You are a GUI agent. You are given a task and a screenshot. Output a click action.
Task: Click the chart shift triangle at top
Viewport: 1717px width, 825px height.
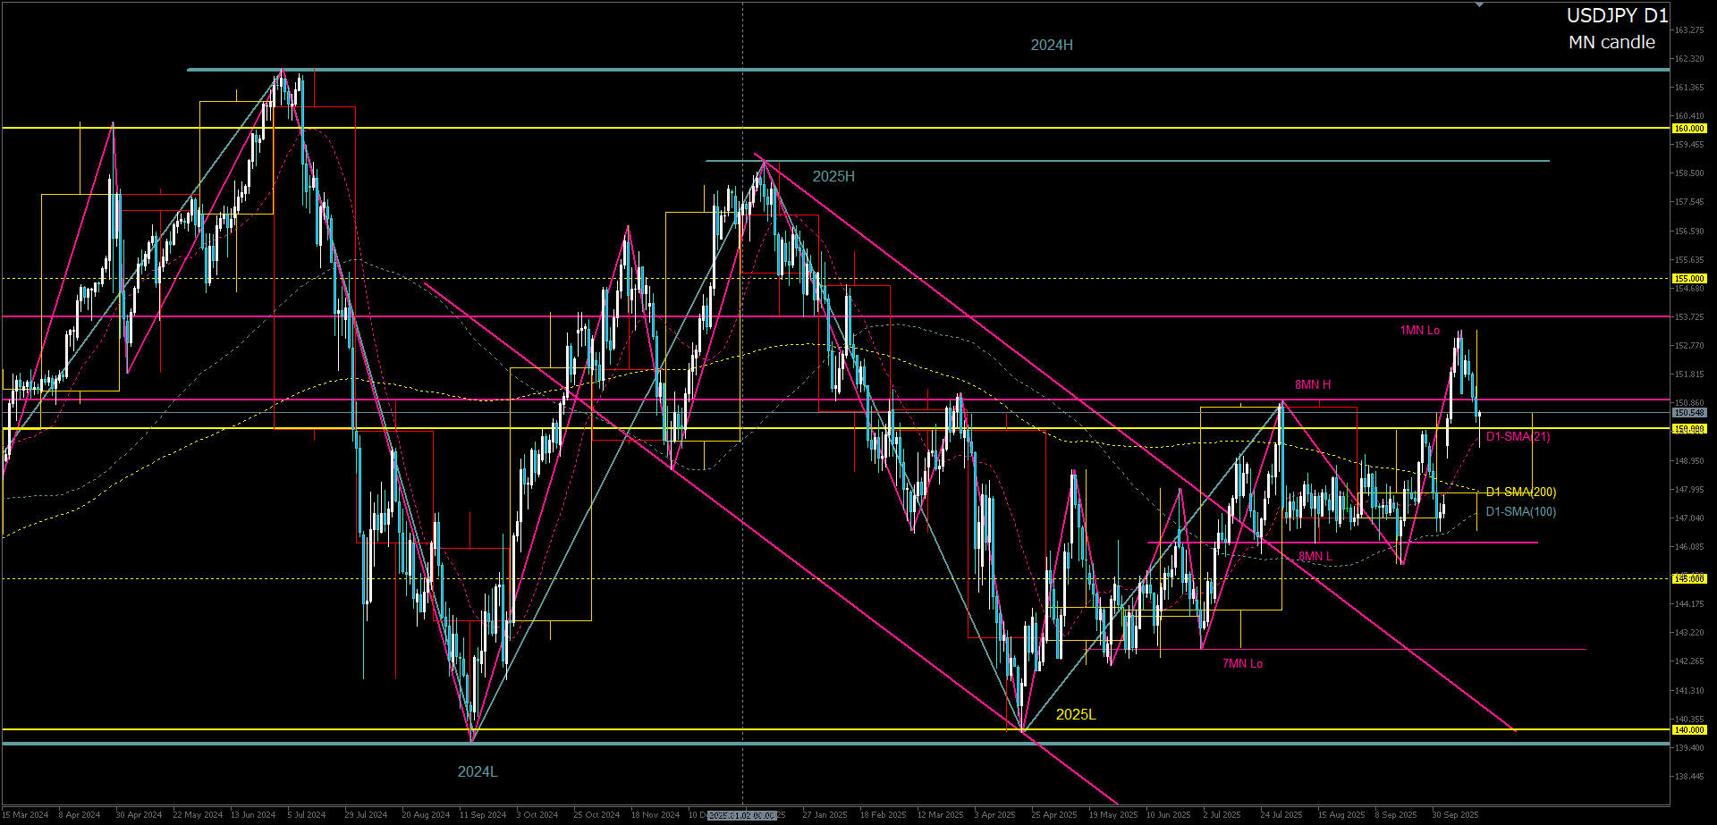click(1479, 5)
